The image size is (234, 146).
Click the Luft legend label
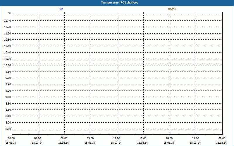[x=61, y=9]
